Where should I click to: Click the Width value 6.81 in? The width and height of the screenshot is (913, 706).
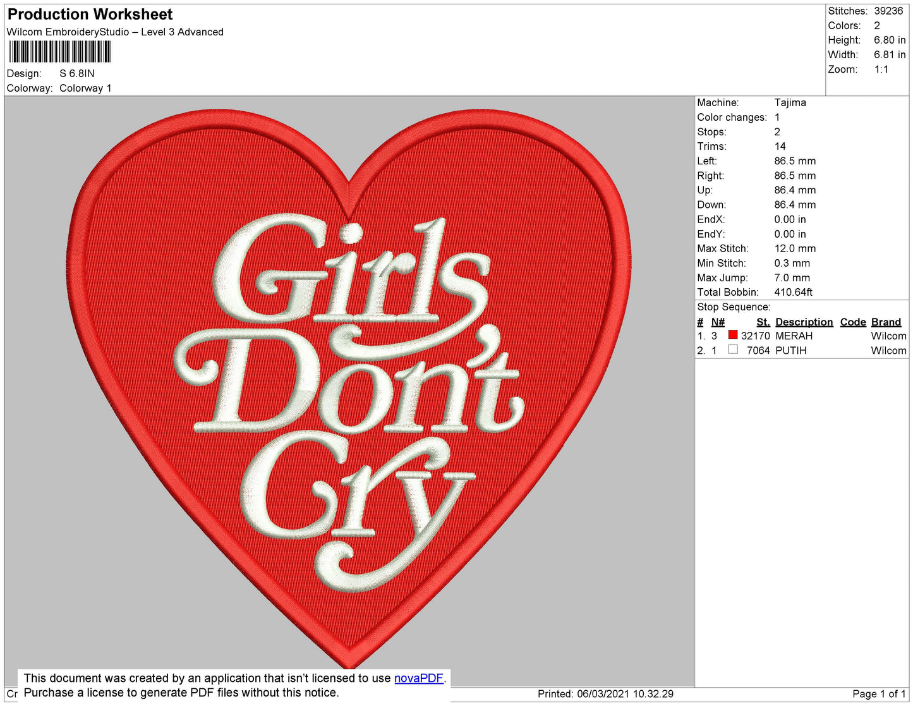pyautogui.click(x=890, y=54)
